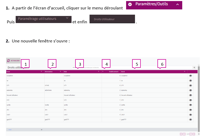Click the eye icon on gest777 row
206x139 pixels.
[191, 120]
